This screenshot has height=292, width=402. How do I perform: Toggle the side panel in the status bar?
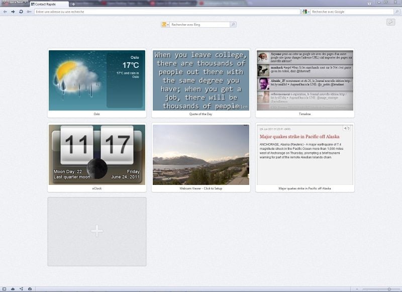(5, 289)
